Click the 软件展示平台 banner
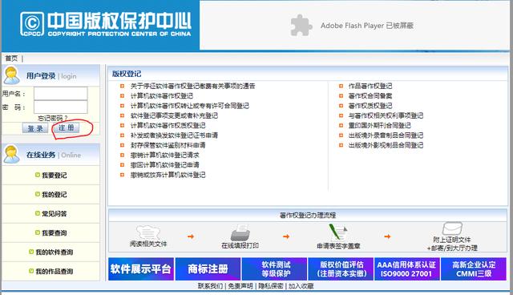Viewport: 513px width, 295px height. click(141, 269)
